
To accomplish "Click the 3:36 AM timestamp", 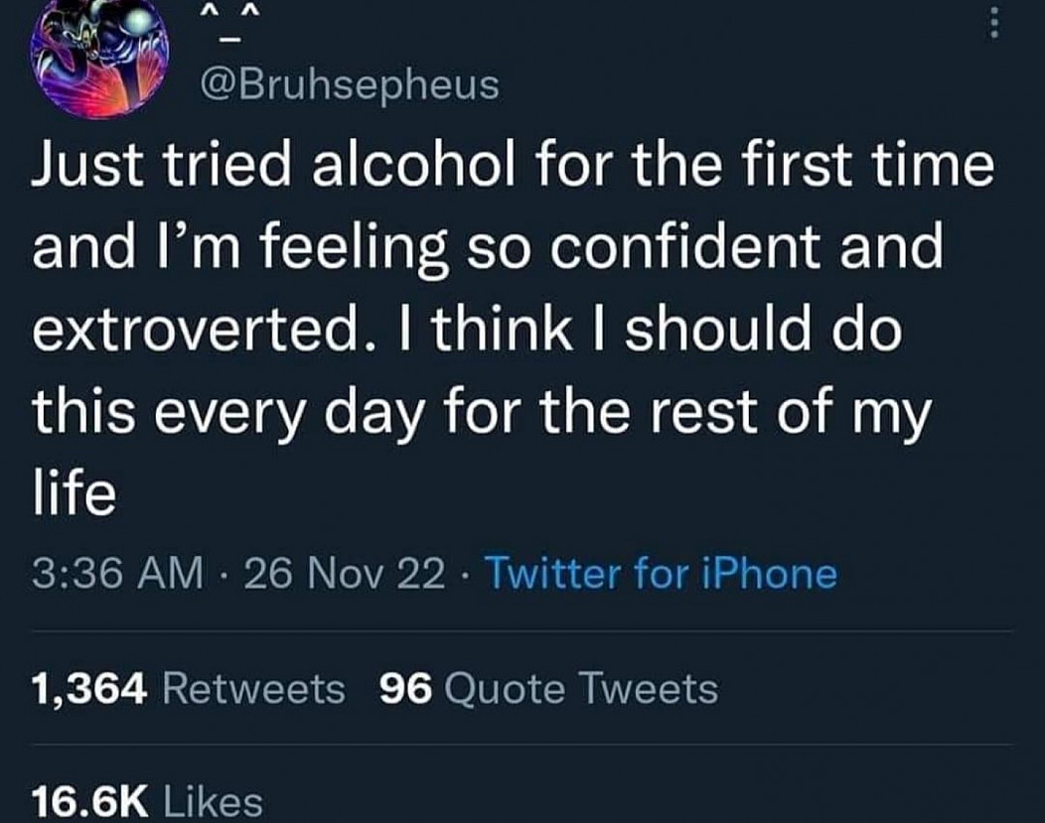I will tap(117, 574).
